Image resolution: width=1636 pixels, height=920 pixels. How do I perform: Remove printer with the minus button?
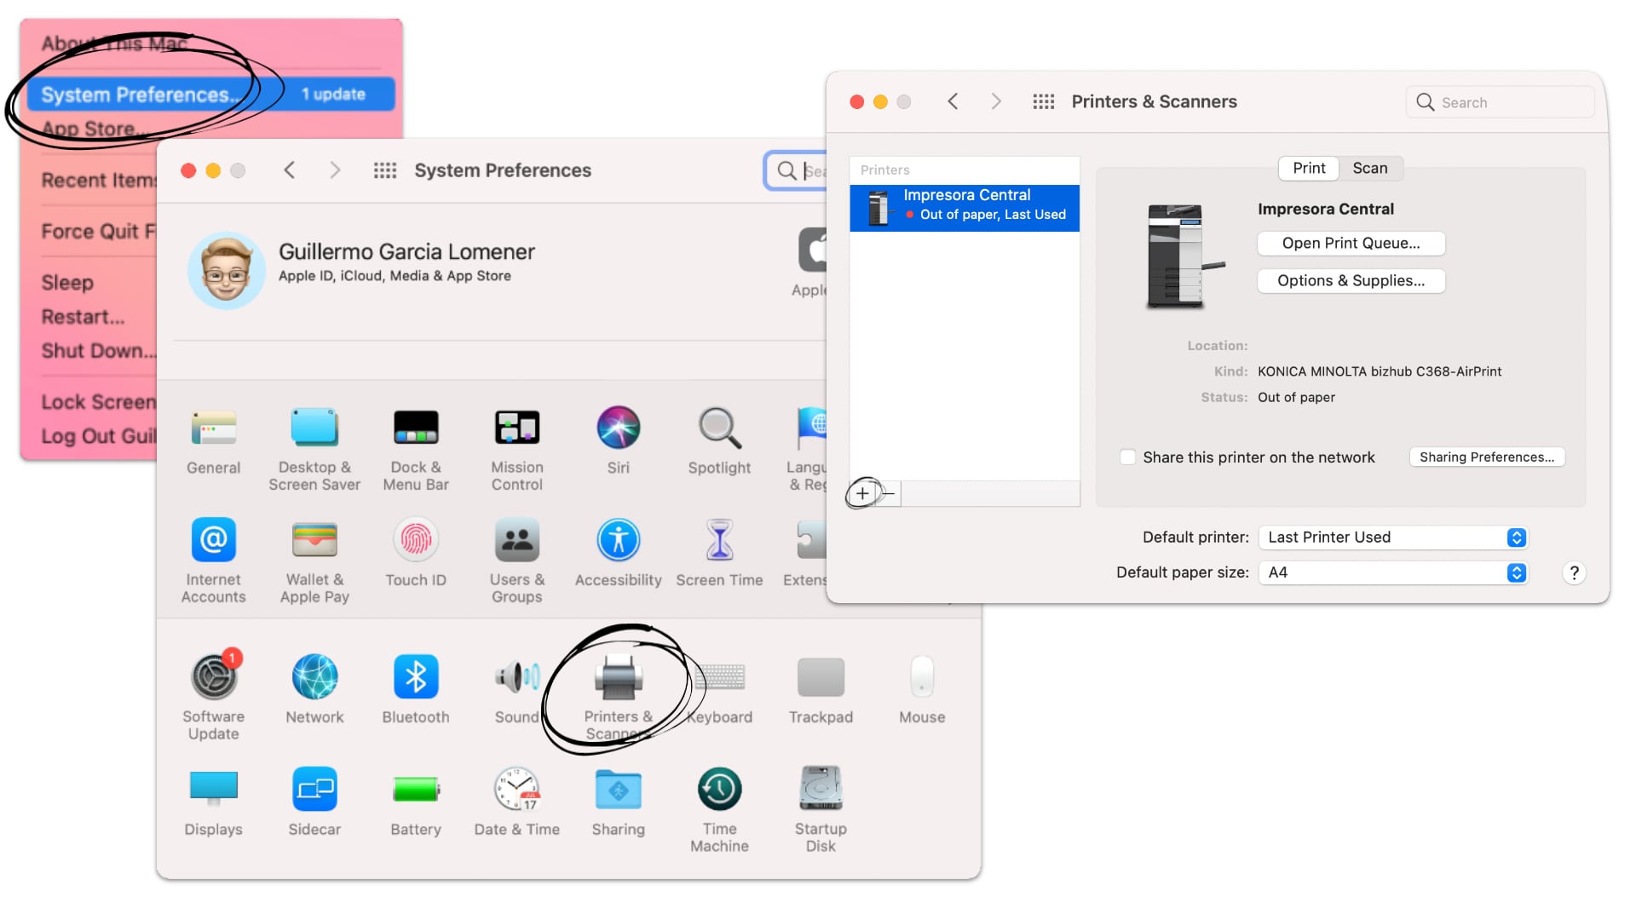coord(888,493)
